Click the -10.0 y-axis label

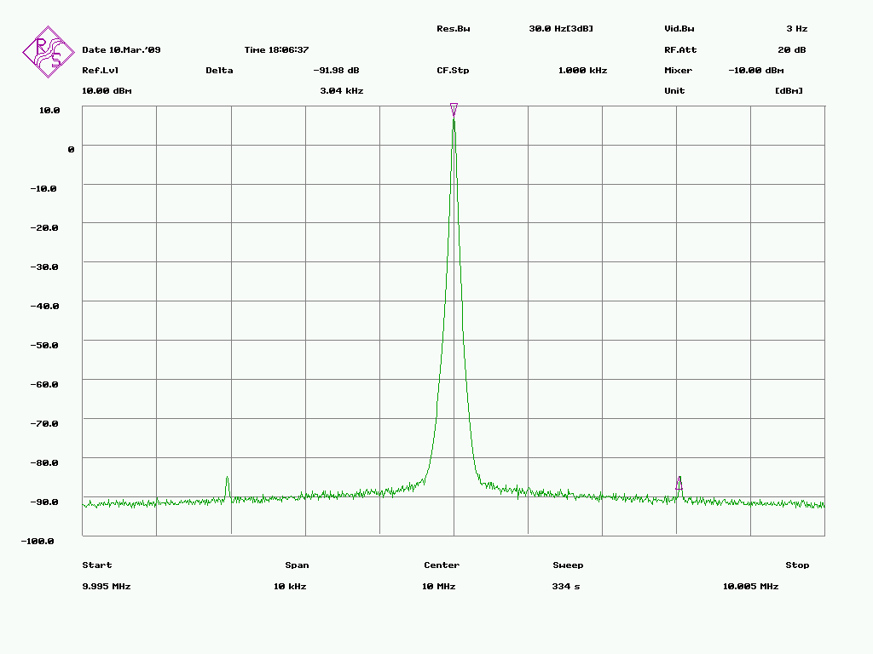click(43, 189)
